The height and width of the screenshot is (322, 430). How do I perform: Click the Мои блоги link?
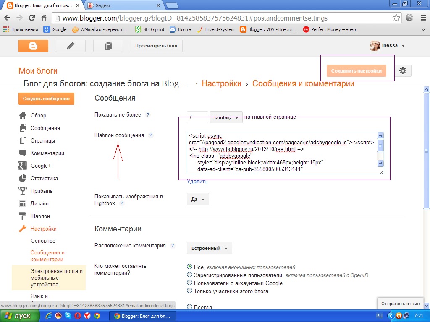(38, 70)
